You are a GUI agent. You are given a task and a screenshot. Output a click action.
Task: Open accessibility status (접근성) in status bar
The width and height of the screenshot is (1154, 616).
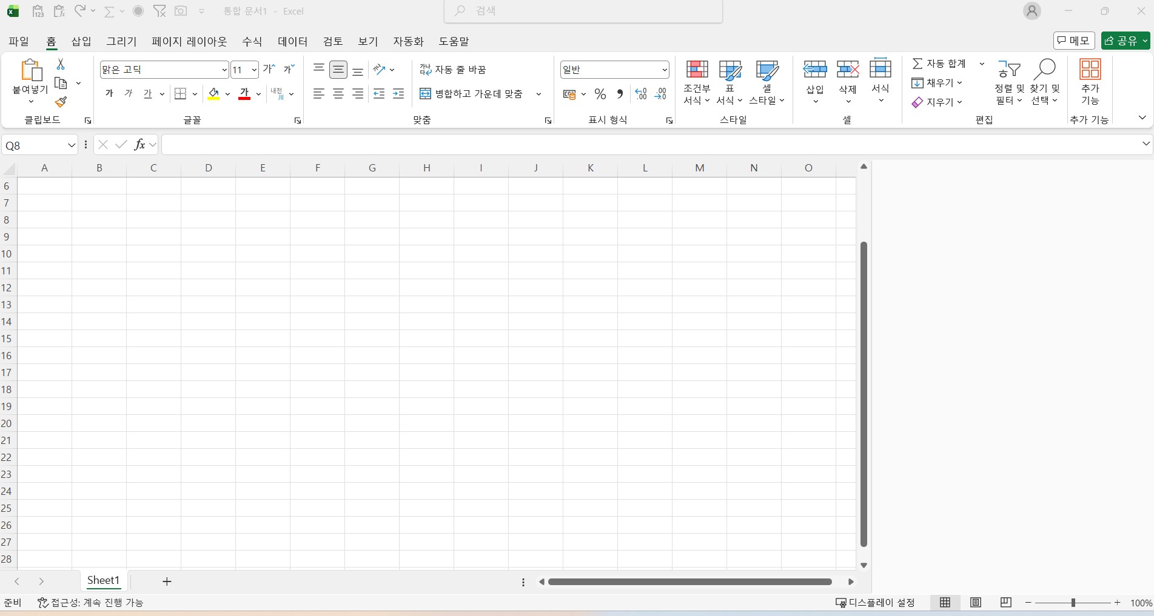tap(90, 603)
